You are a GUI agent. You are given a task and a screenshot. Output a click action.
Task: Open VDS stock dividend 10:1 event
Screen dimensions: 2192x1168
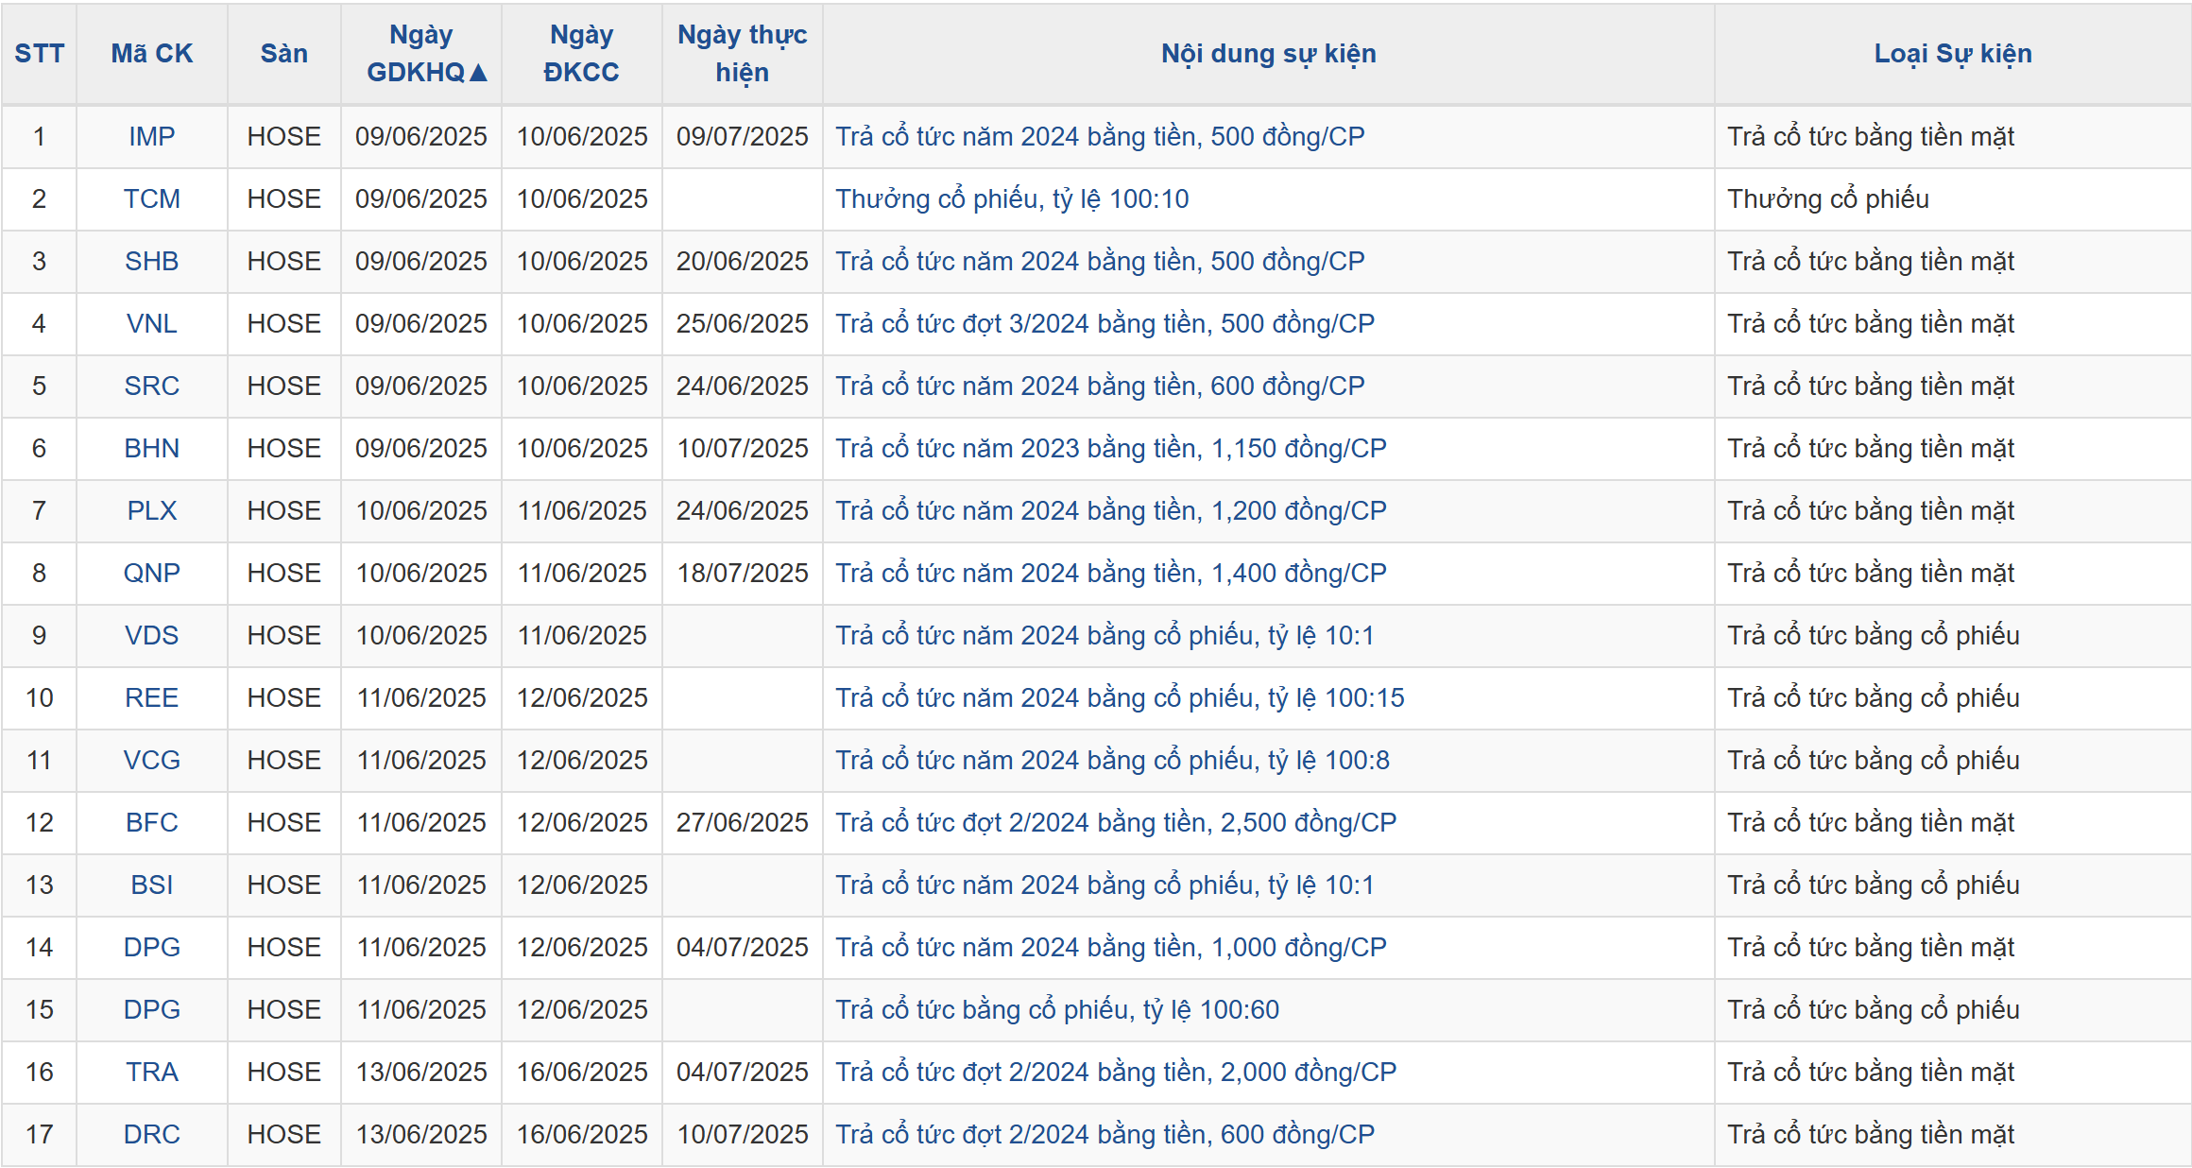pos(1105,635)
